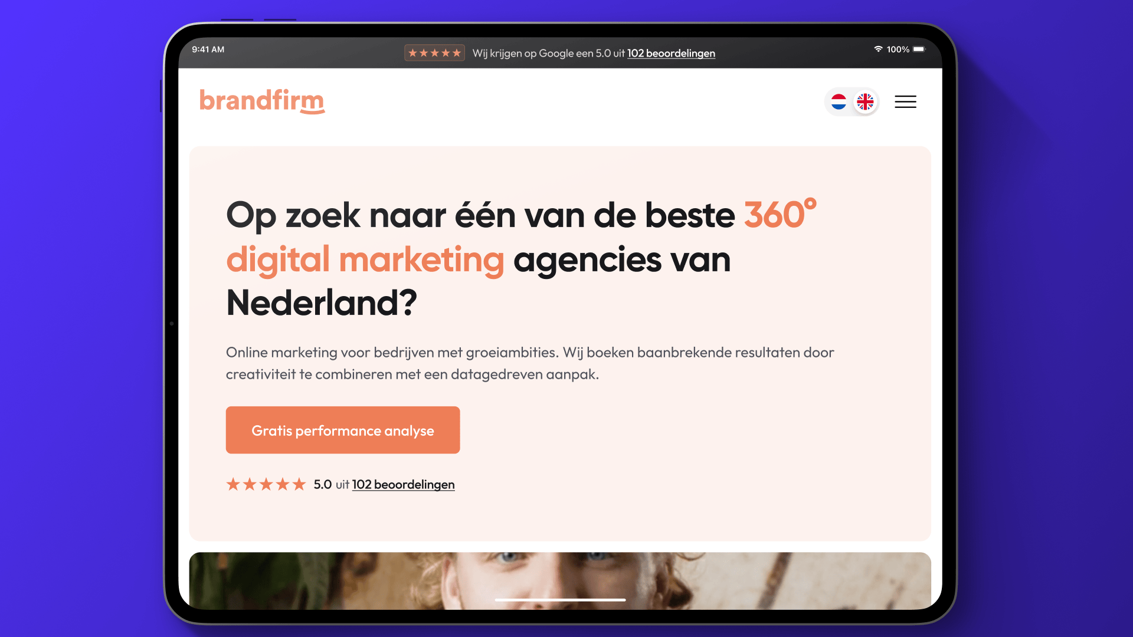Tap the Wi-Fi status icon
1133x637 pixels.
(878, 49)
